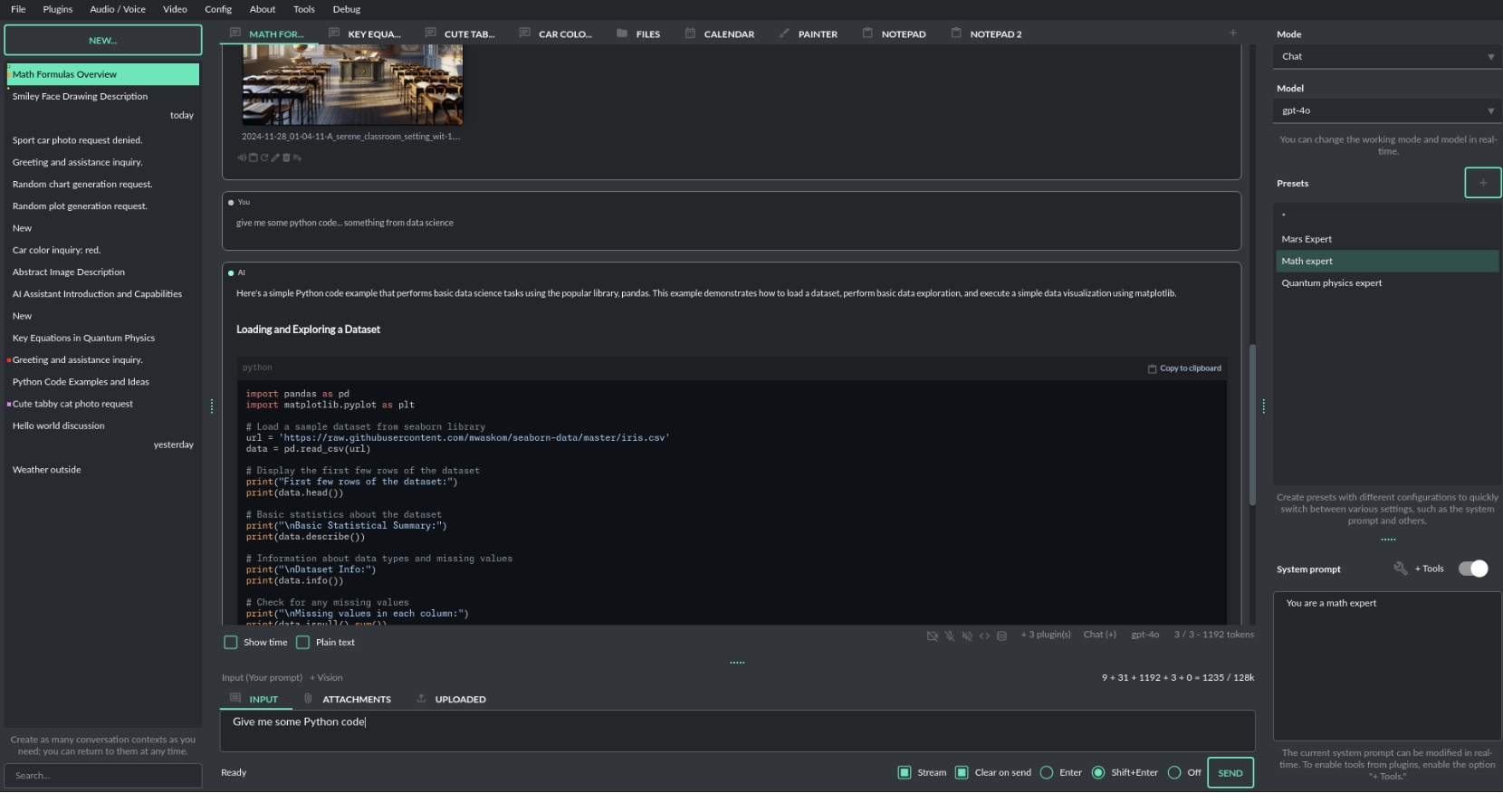Toggle the + Tools switch
The image size is (1503, 793).
1473,568
